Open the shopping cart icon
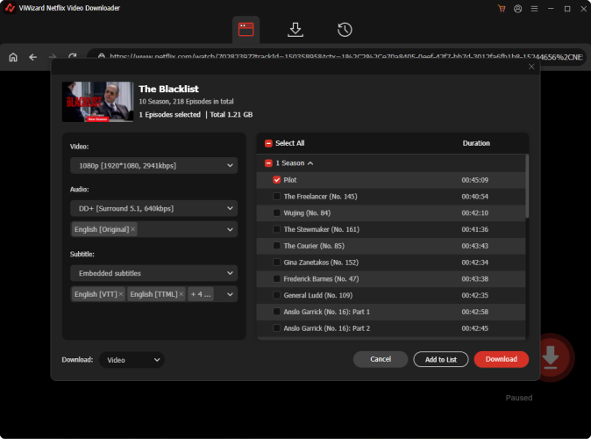This screenshot has height=439, width=591. [502, 8]
